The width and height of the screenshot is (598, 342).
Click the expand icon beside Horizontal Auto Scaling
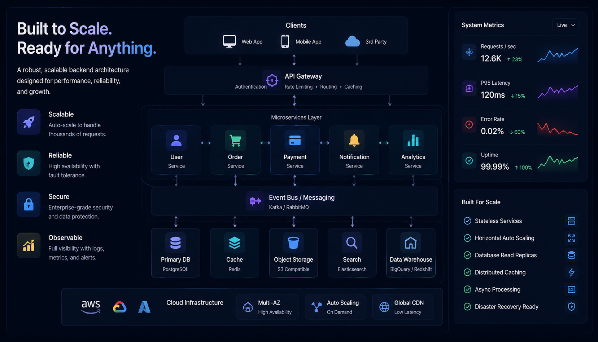click(x=571, y=238)
